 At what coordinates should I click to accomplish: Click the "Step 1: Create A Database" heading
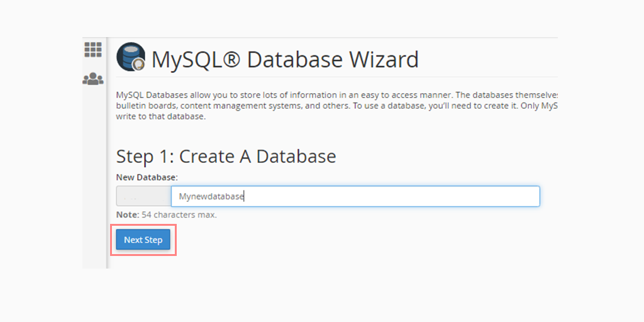pos(226,156)
